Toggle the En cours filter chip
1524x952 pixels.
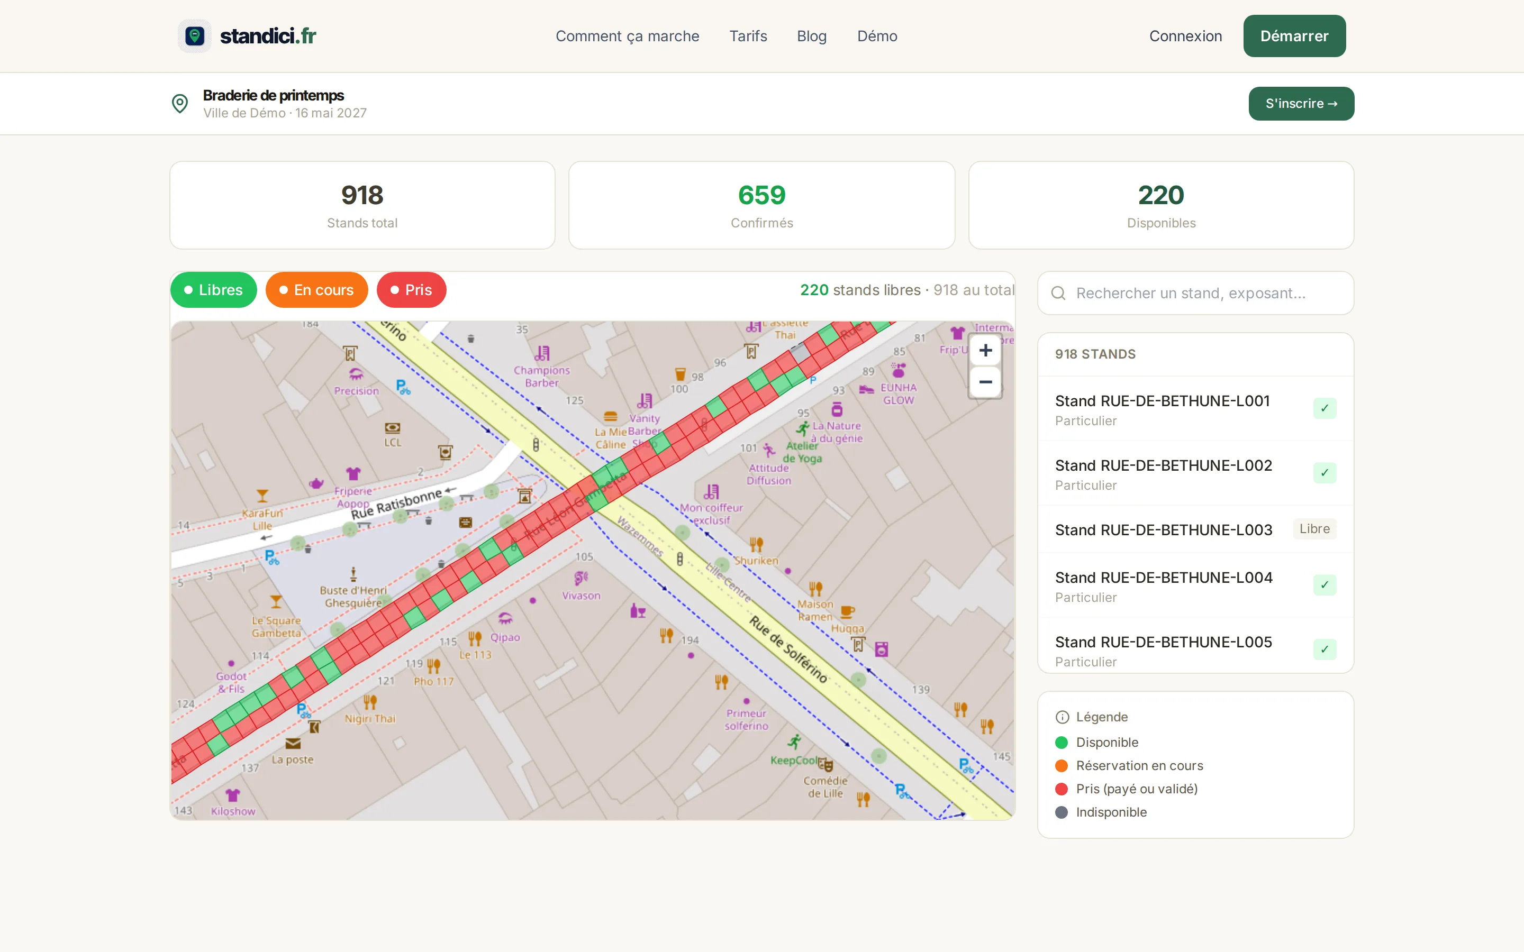[x=317, y=290]
